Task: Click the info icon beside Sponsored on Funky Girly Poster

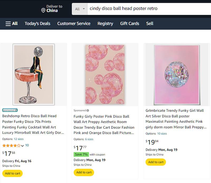Action: tap(88, 111)
